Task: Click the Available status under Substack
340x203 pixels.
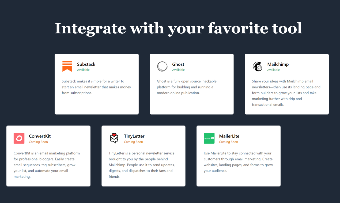Action: click(x=83, y=70)
